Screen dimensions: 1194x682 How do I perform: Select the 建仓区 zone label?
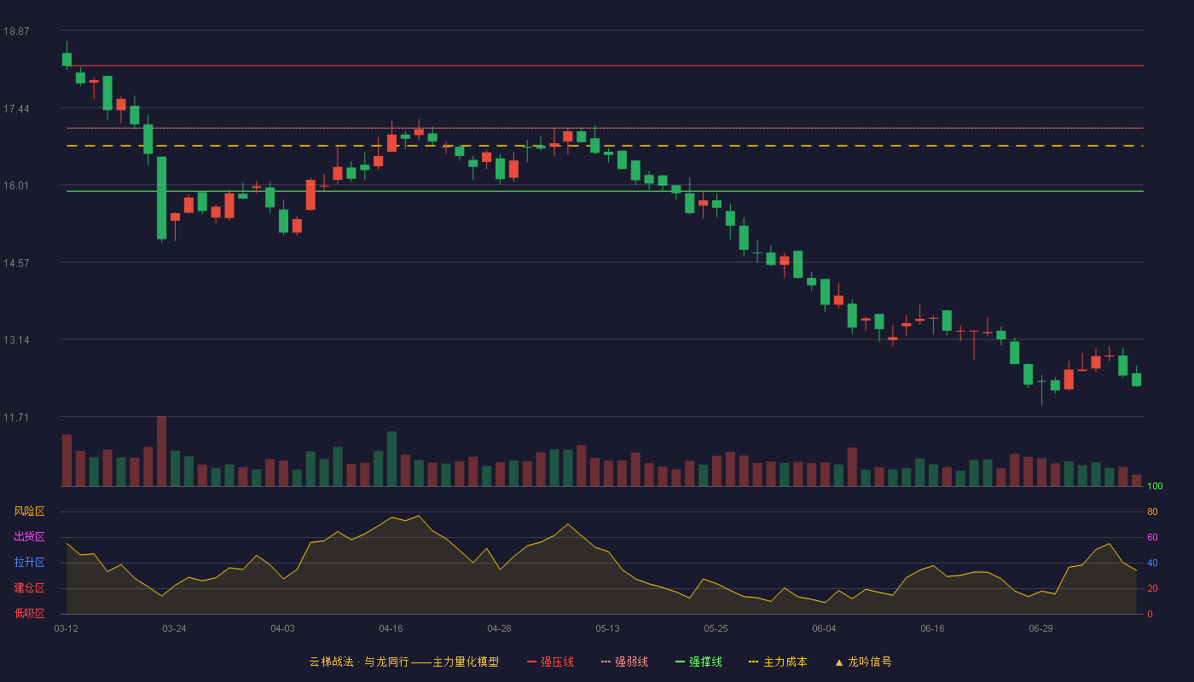tap(29, 588)
